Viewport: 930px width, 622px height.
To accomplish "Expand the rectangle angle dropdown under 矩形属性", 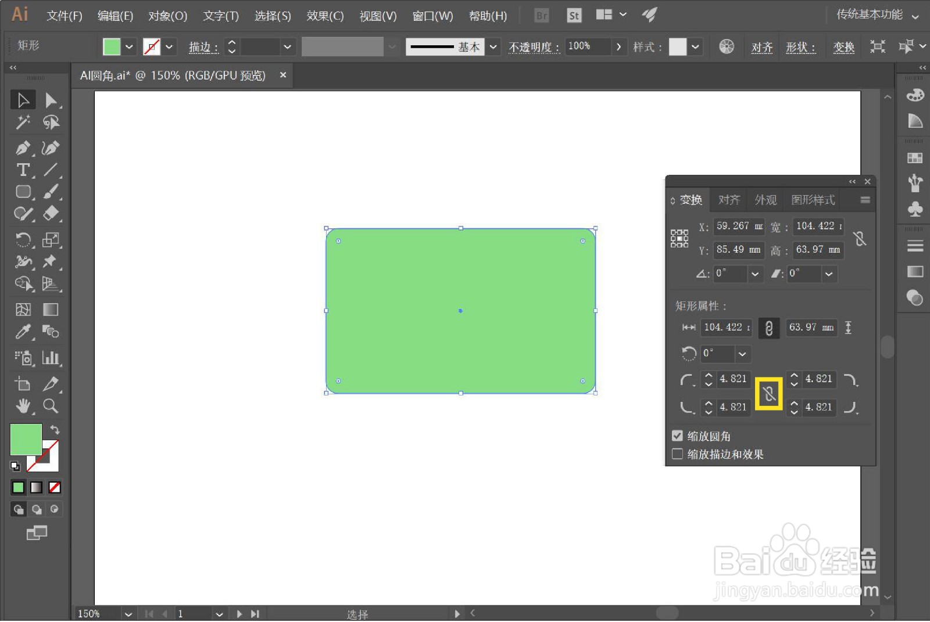I will tap(742, 354).
